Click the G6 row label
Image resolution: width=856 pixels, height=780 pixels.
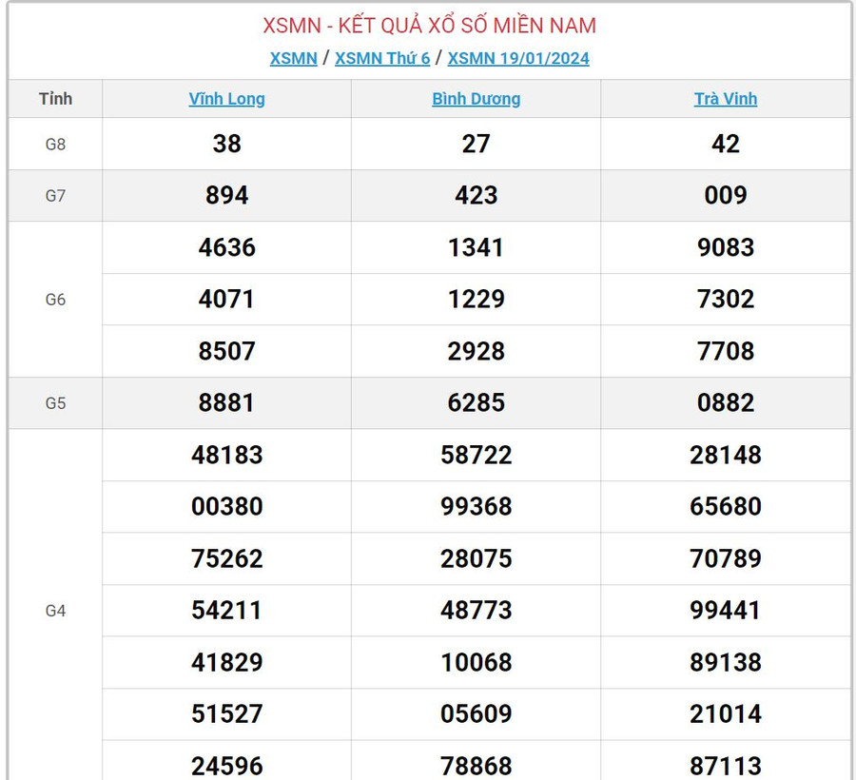(x=55, y=300)
